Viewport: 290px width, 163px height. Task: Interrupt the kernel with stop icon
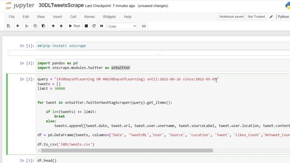(86, 26)
